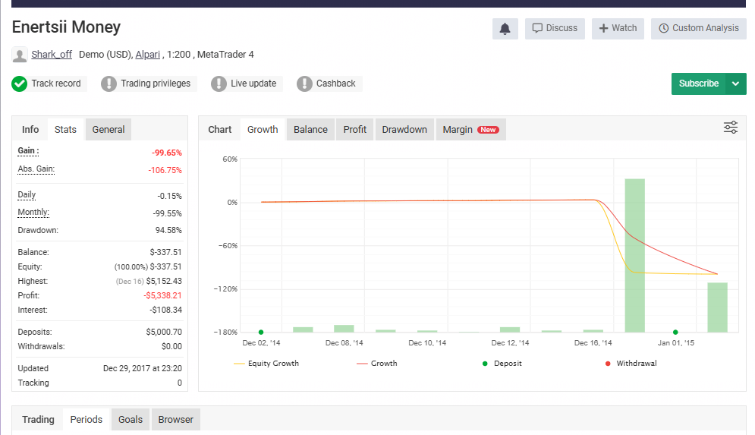Click the Cashback badge label

pyautogui.click(x=335, y=84)
